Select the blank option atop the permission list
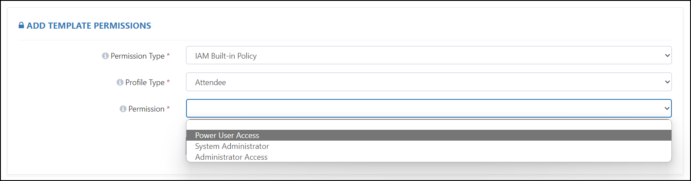The width and height of the screenshot is (691, 181). tap(429, 125)
